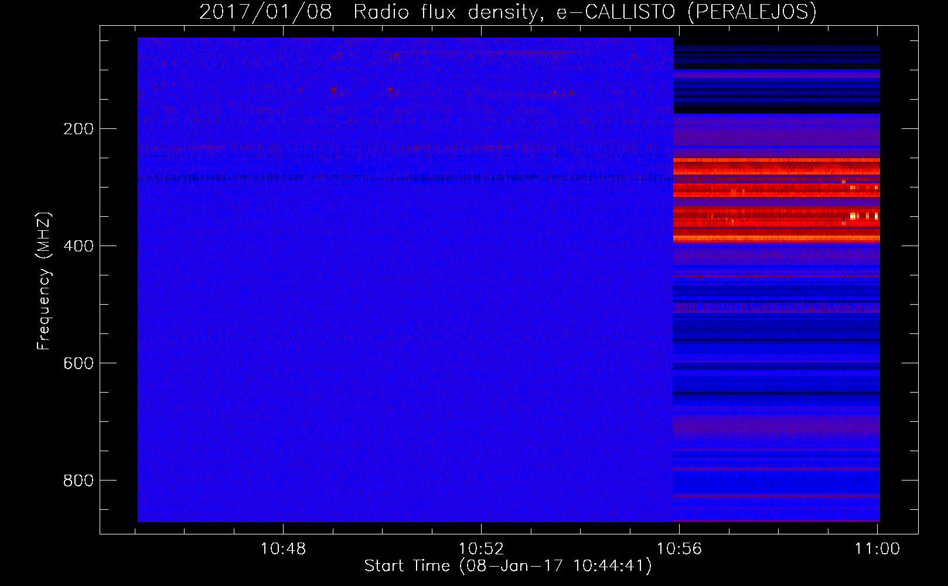Image resolution: width=948 pixels, height=586 pixels.
Task: Click the 11:00 time tick label
Action: click(877, 548)
